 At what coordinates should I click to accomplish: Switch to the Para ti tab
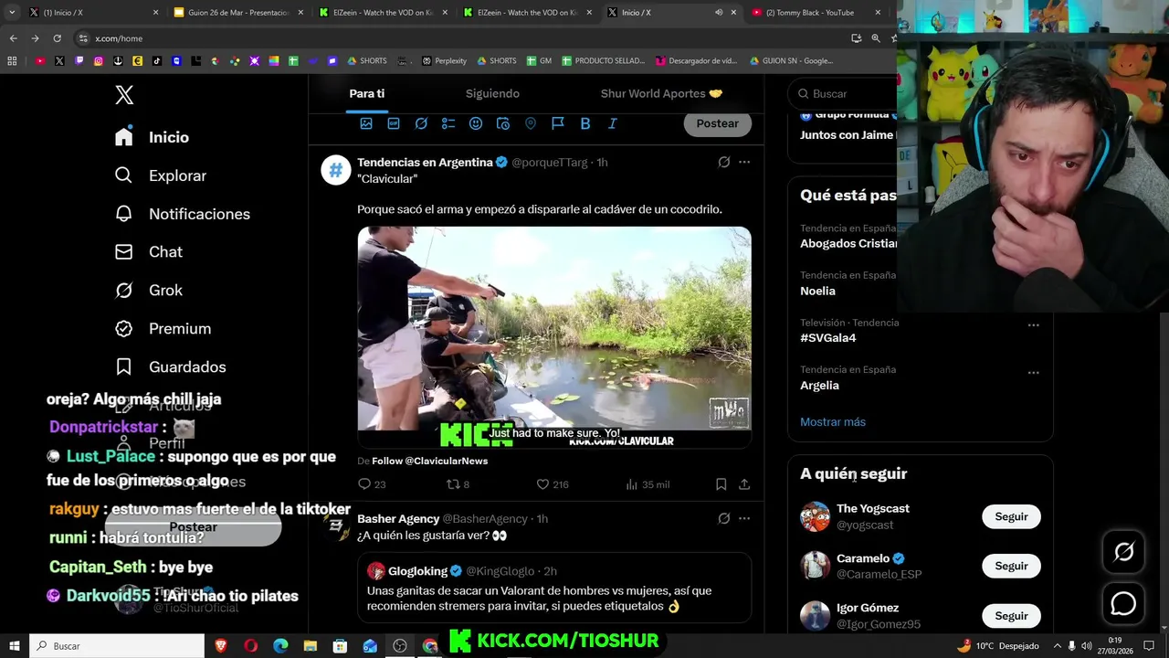[366, 93]
